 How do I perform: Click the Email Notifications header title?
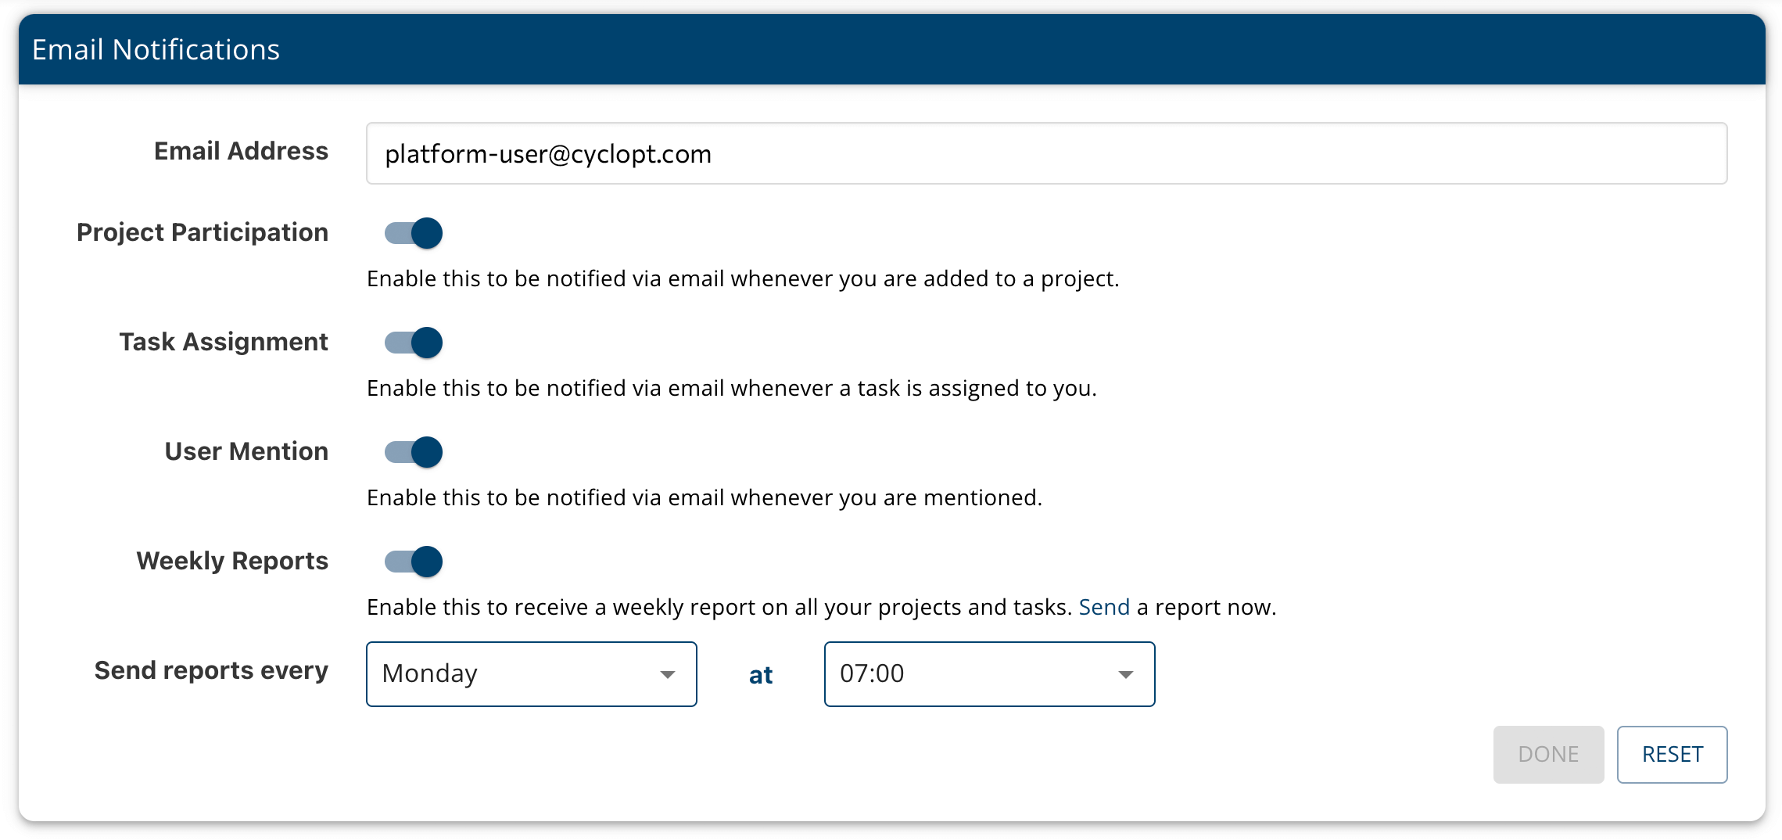[x=156, y=50]
